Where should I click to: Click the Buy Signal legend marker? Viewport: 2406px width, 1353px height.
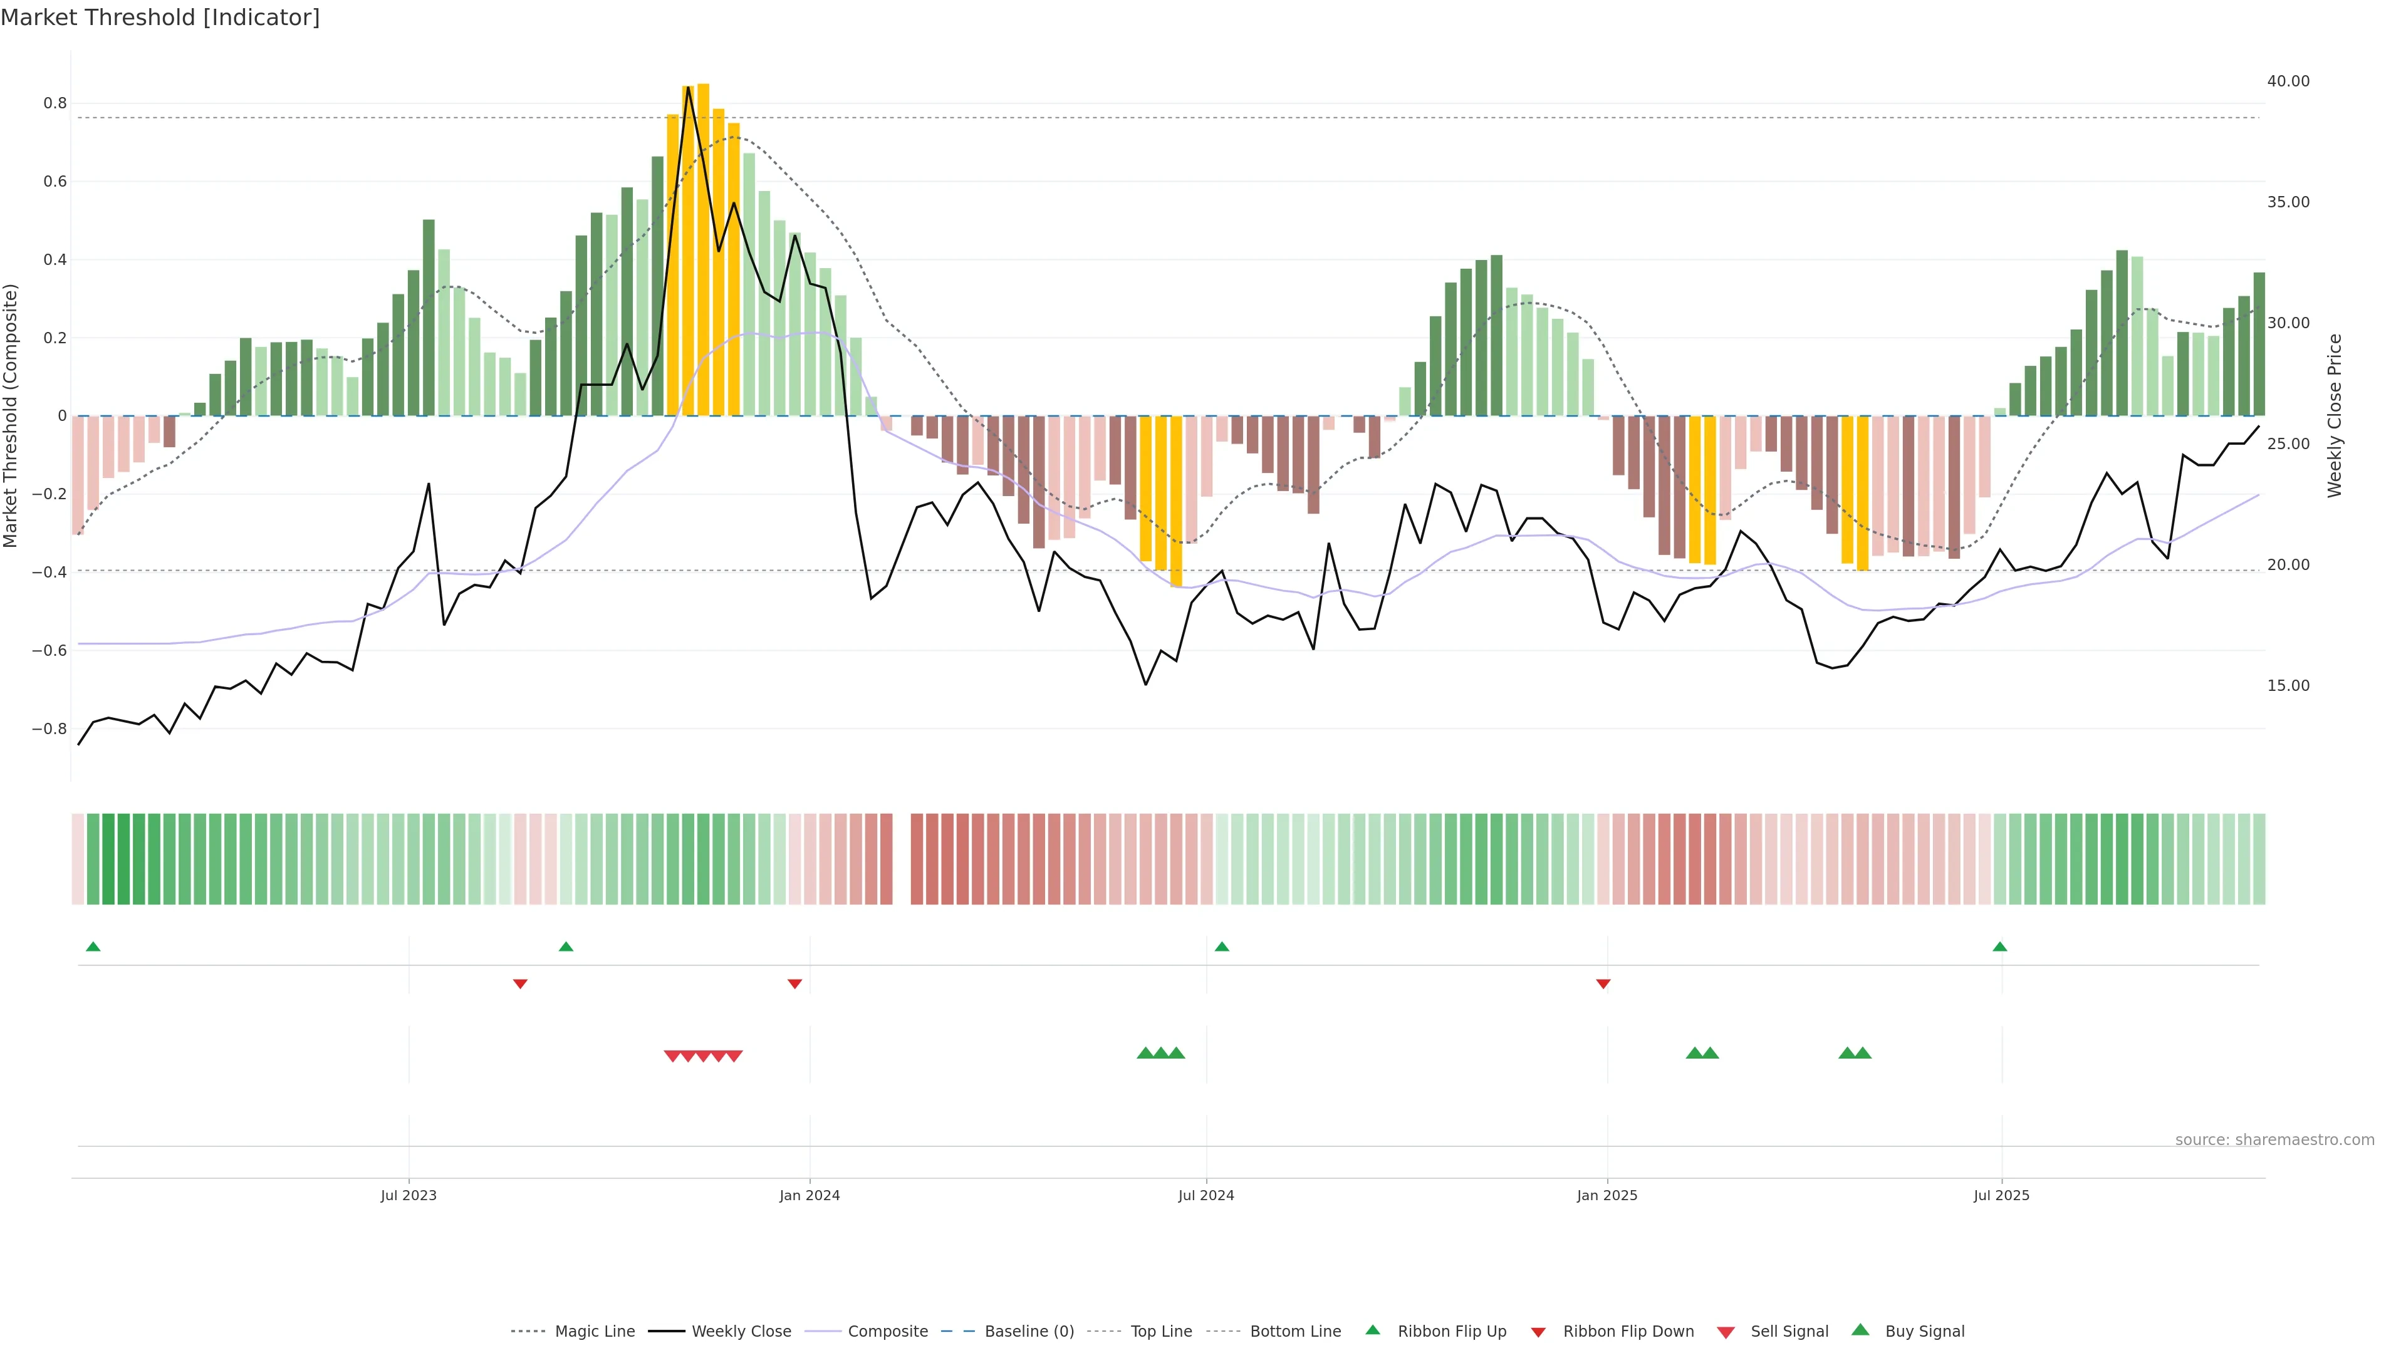point(1860,1330)
